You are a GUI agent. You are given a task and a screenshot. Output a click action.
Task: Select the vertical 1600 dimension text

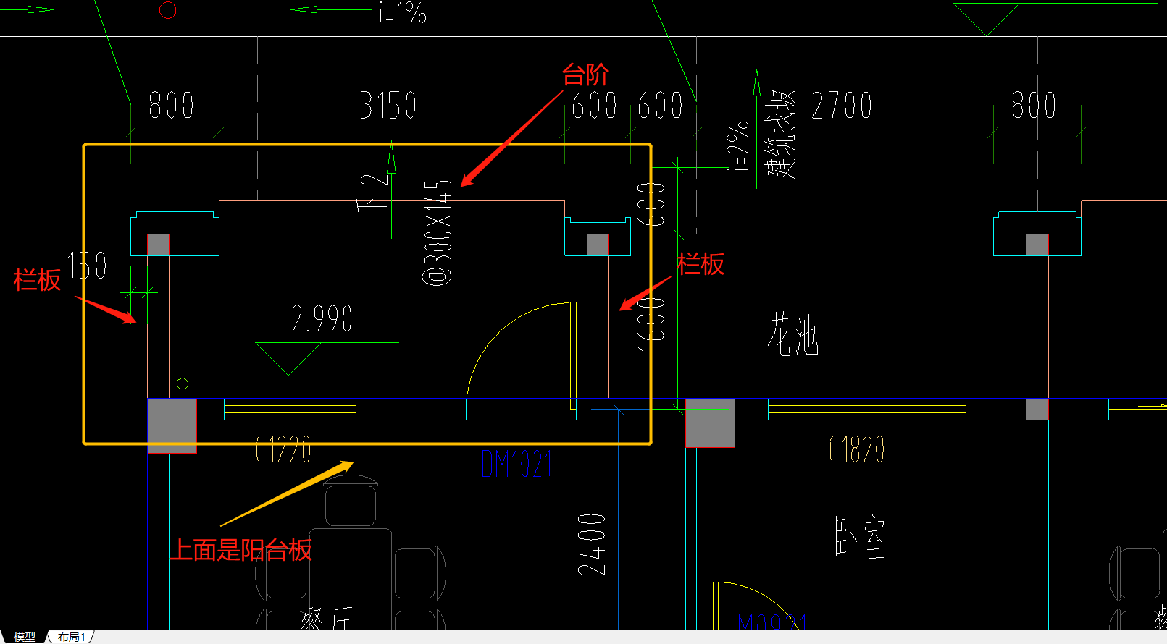click(651, 324)
